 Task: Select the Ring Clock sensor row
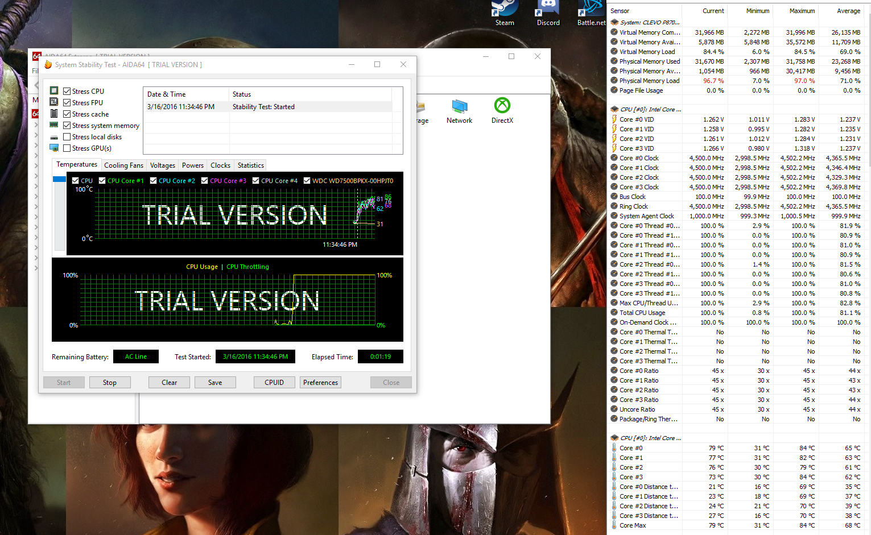click(x=736, y=206)
